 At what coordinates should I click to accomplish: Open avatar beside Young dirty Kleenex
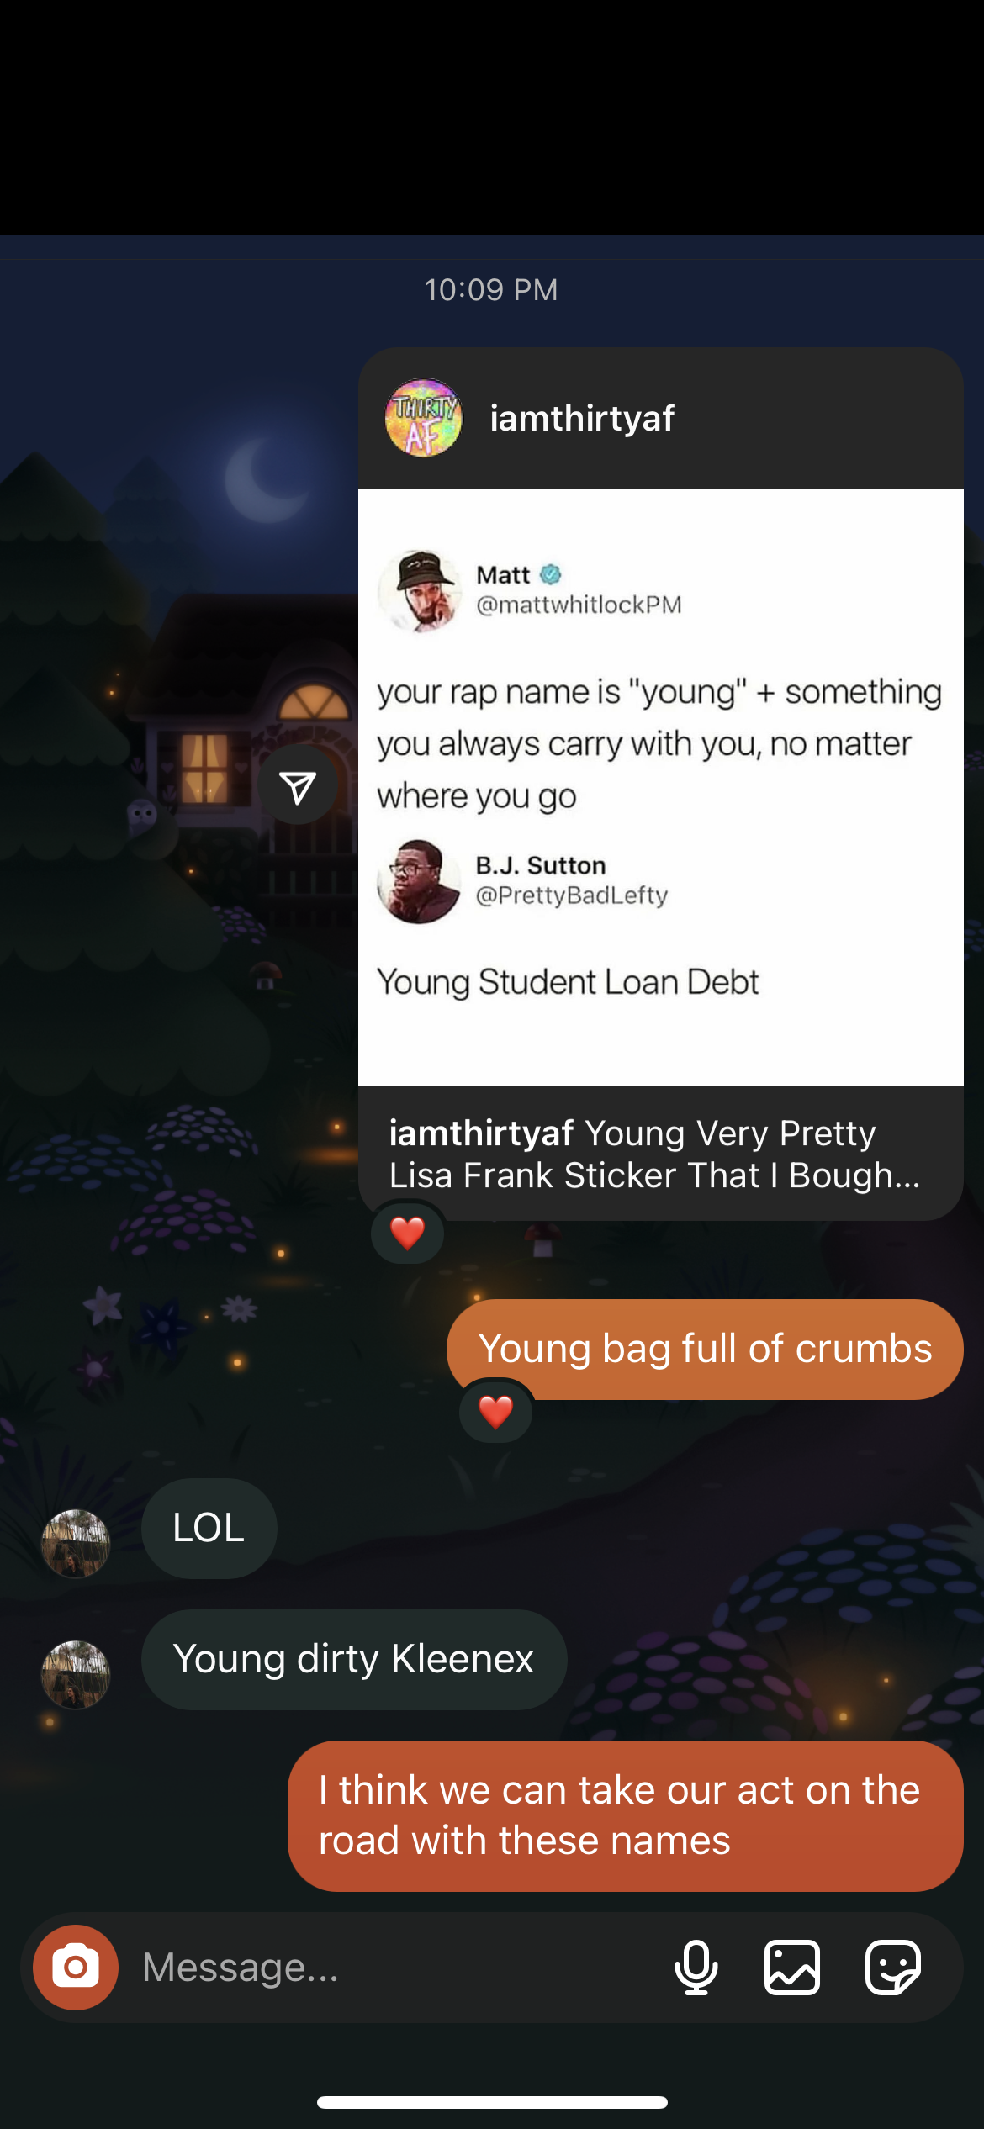tap(76, 1674)
